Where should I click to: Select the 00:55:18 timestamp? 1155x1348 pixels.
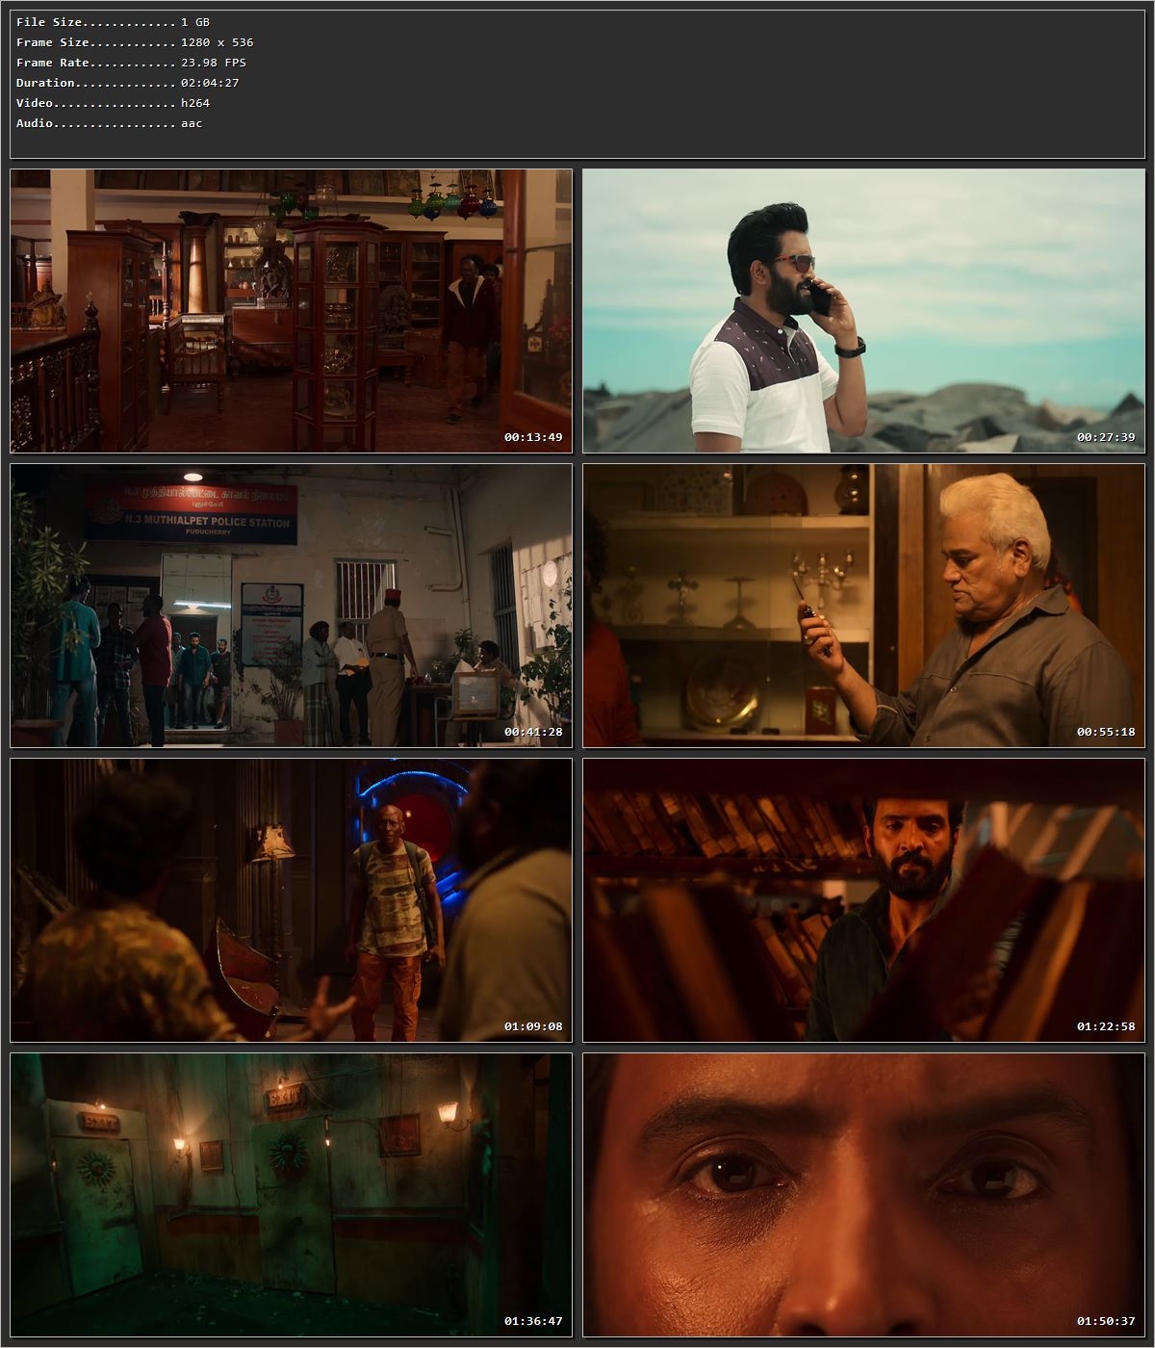[x=1105, y=732]
